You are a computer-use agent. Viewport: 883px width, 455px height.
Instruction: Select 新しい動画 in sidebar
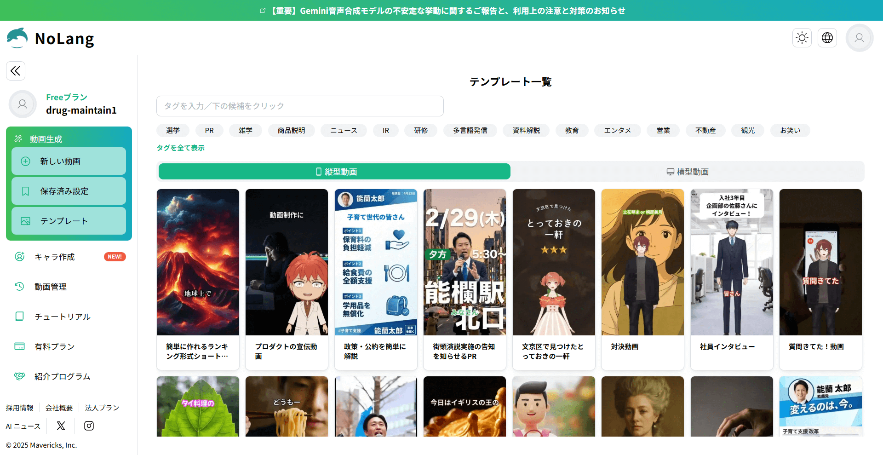[69, 161]
